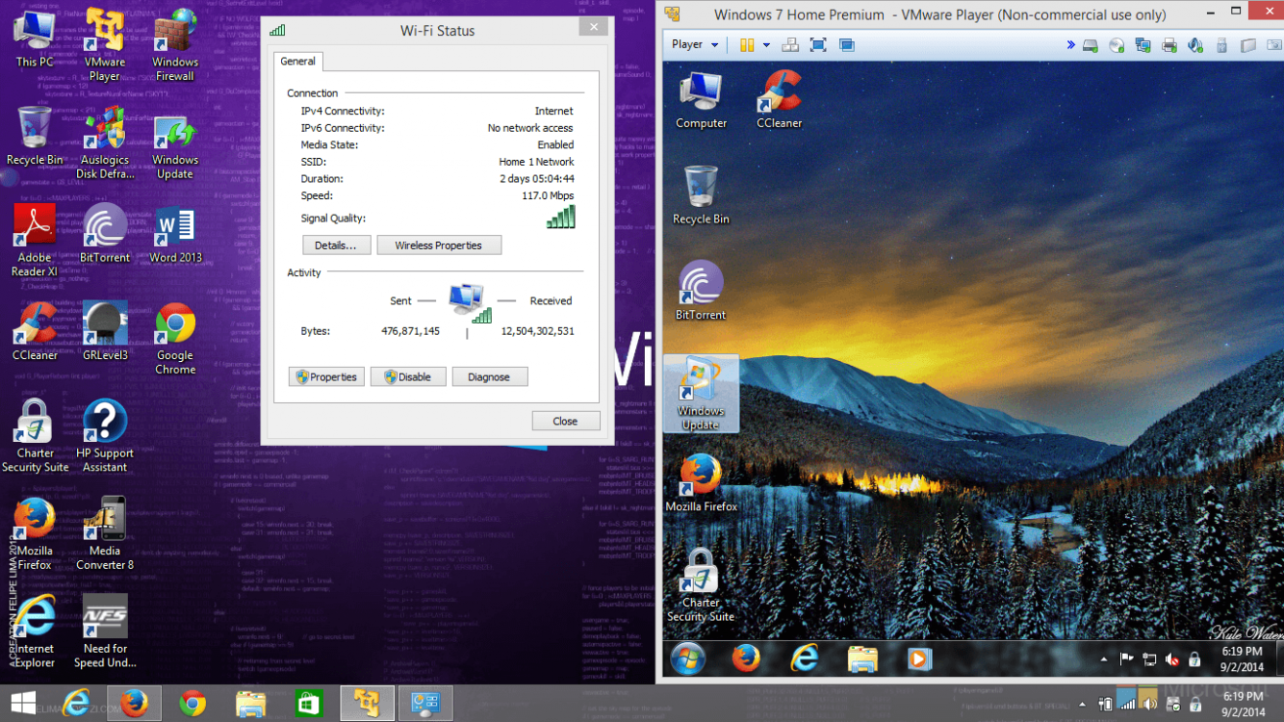Open the Details... button in Wi-Fi Status

pos(336,245)
